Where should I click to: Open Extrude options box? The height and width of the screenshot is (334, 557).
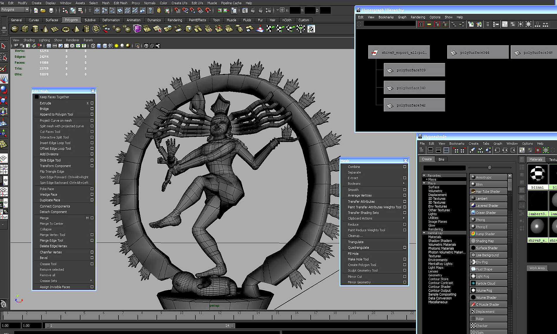pos(92,103)
